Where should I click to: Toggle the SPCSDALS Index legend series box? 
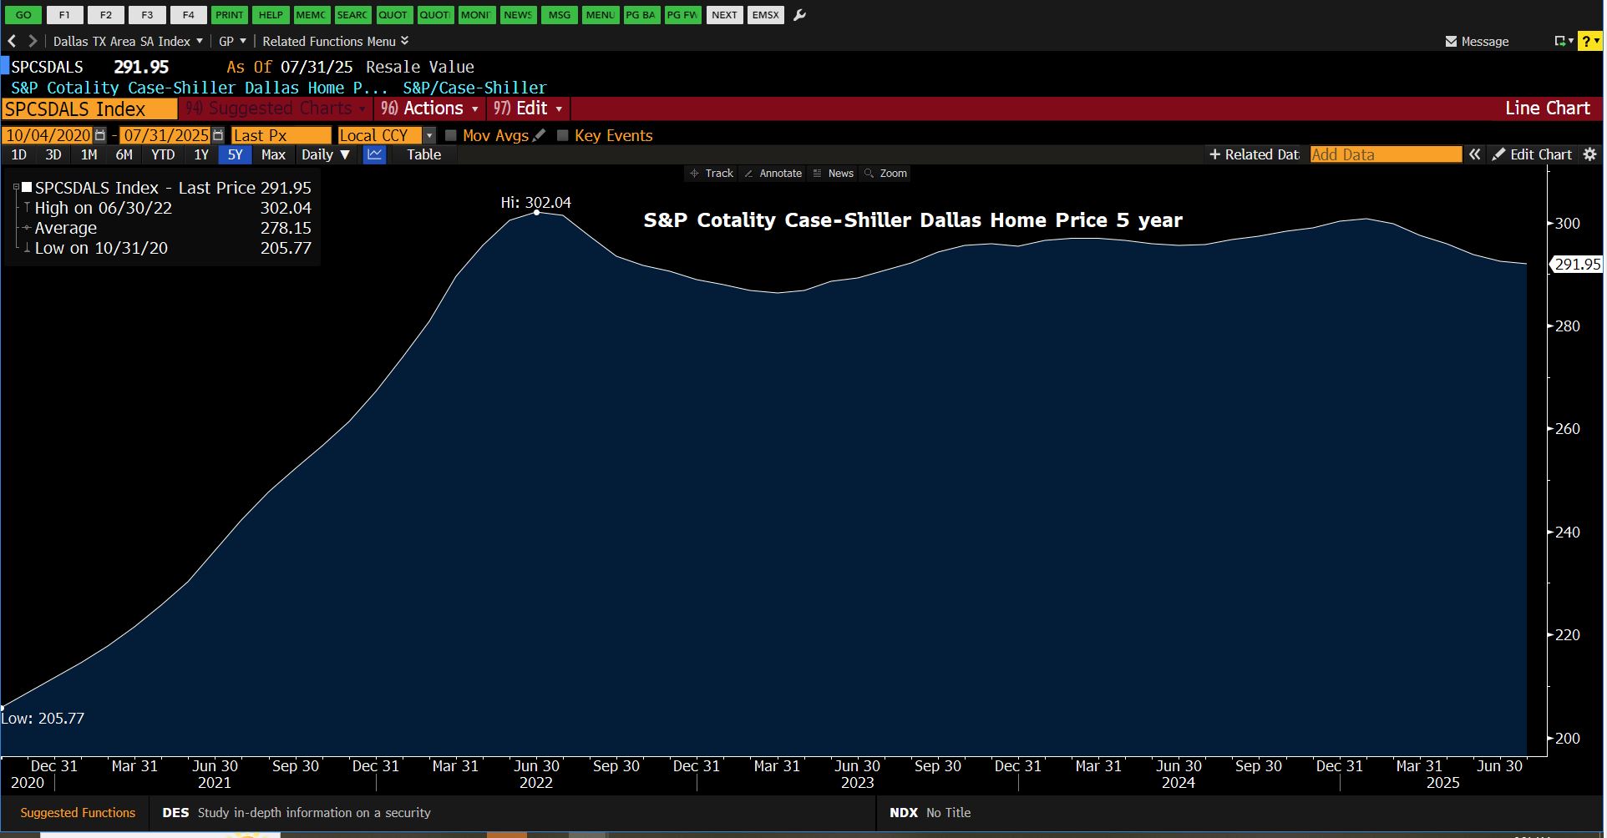coord(27,188)
